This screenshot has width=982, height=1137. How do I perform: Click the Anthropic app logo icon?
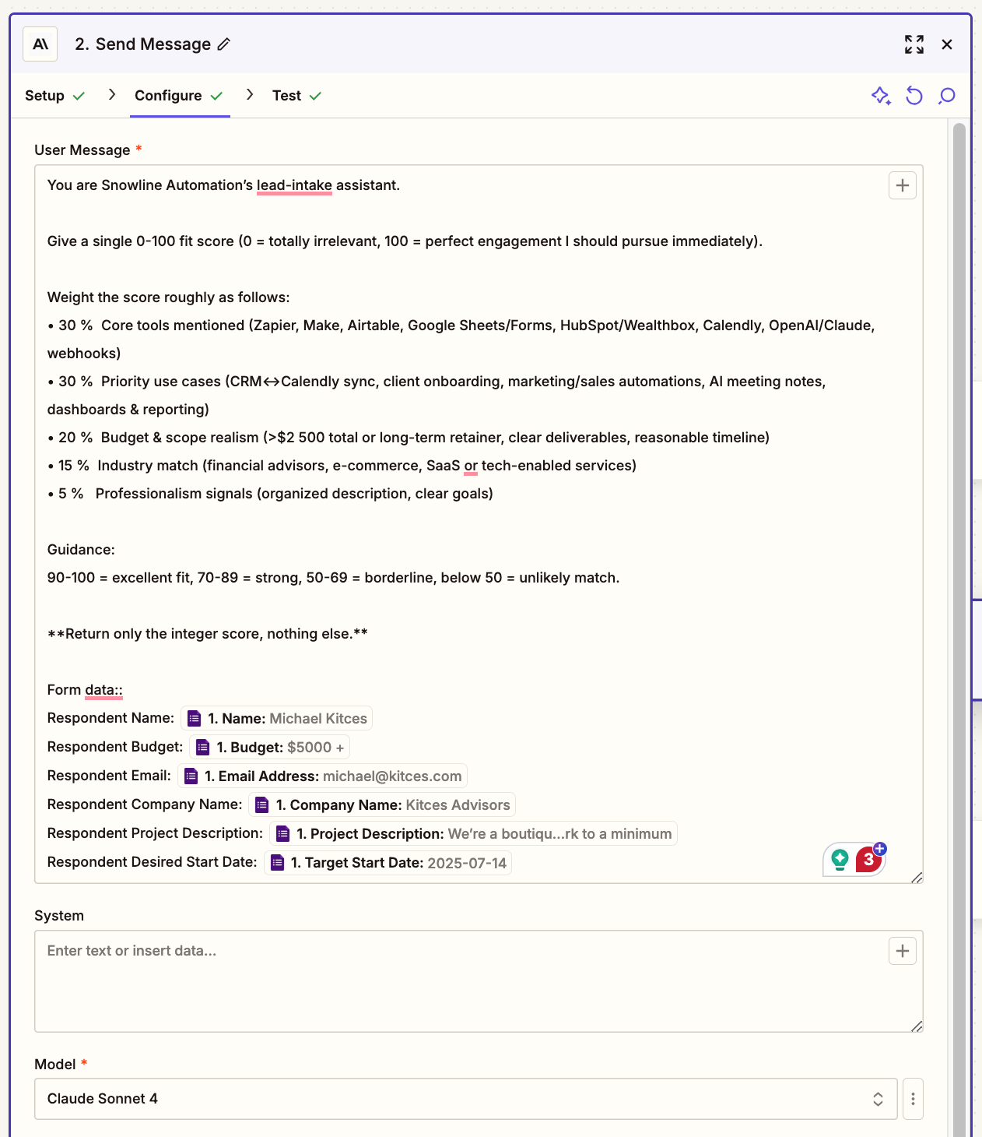40,44
